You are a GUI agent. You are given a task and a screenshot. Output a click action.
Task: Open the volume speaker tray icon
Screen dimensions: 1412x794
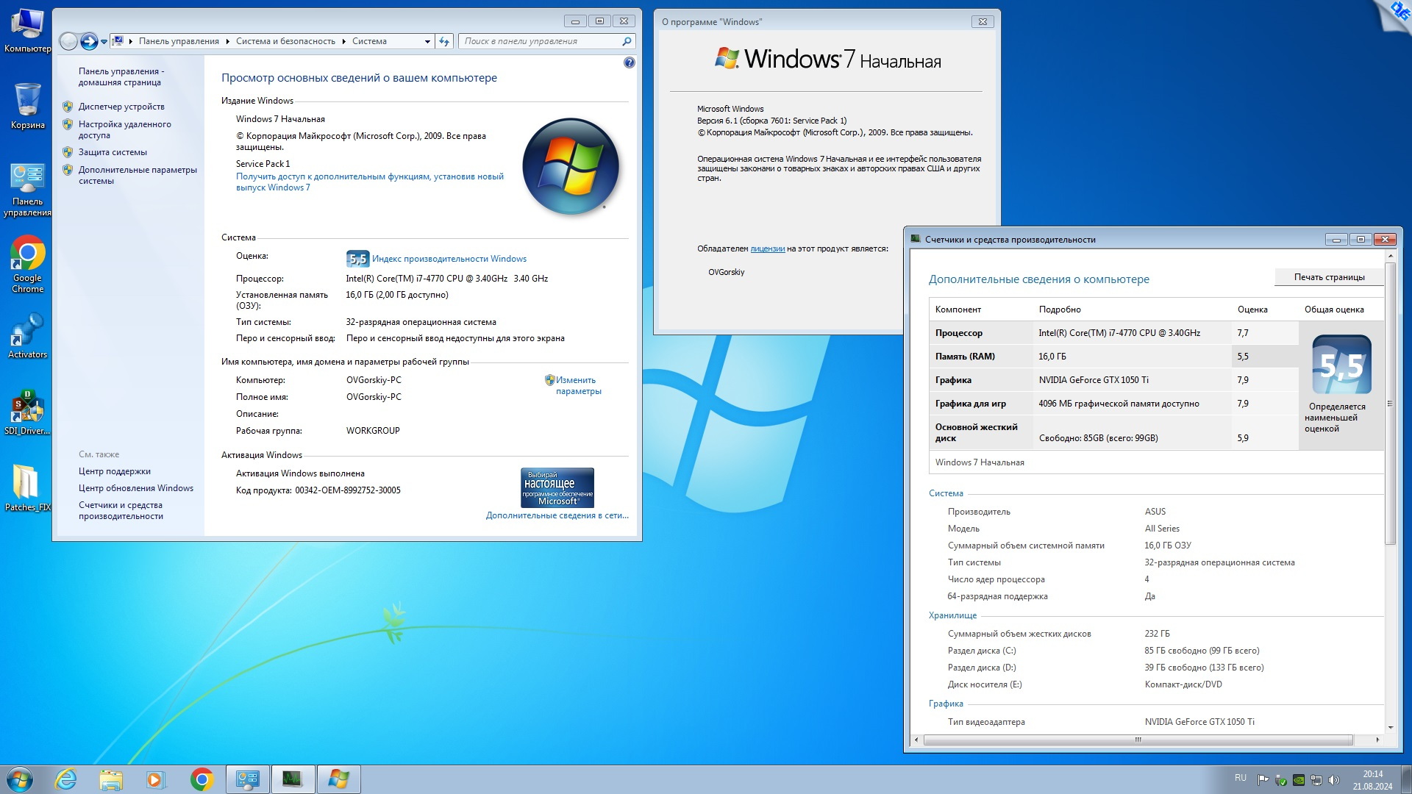click(x=1334, y=780)
